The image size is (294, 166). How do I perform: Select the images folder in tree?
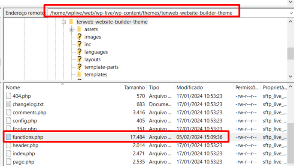point(93,37)
